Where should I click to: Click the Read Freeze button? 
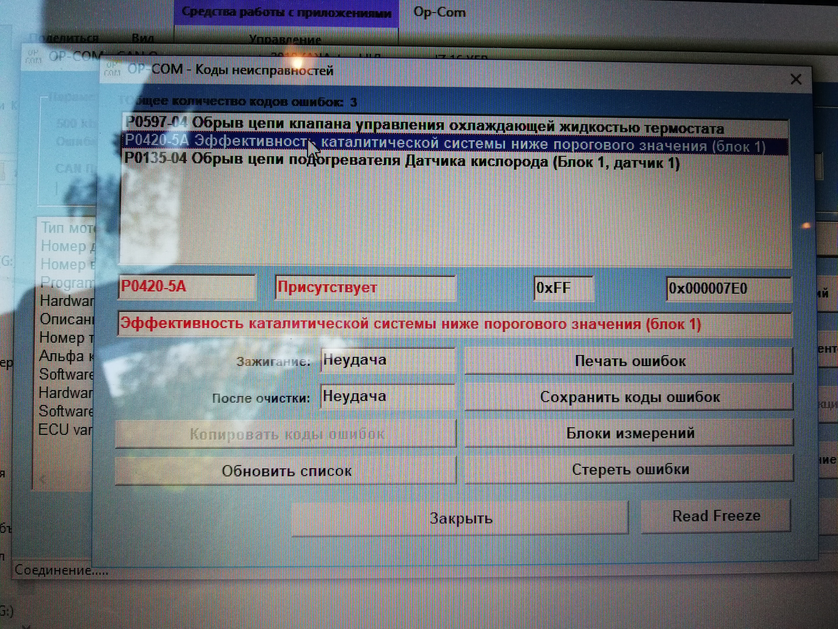pyautogui.click(x=716, y=516)
